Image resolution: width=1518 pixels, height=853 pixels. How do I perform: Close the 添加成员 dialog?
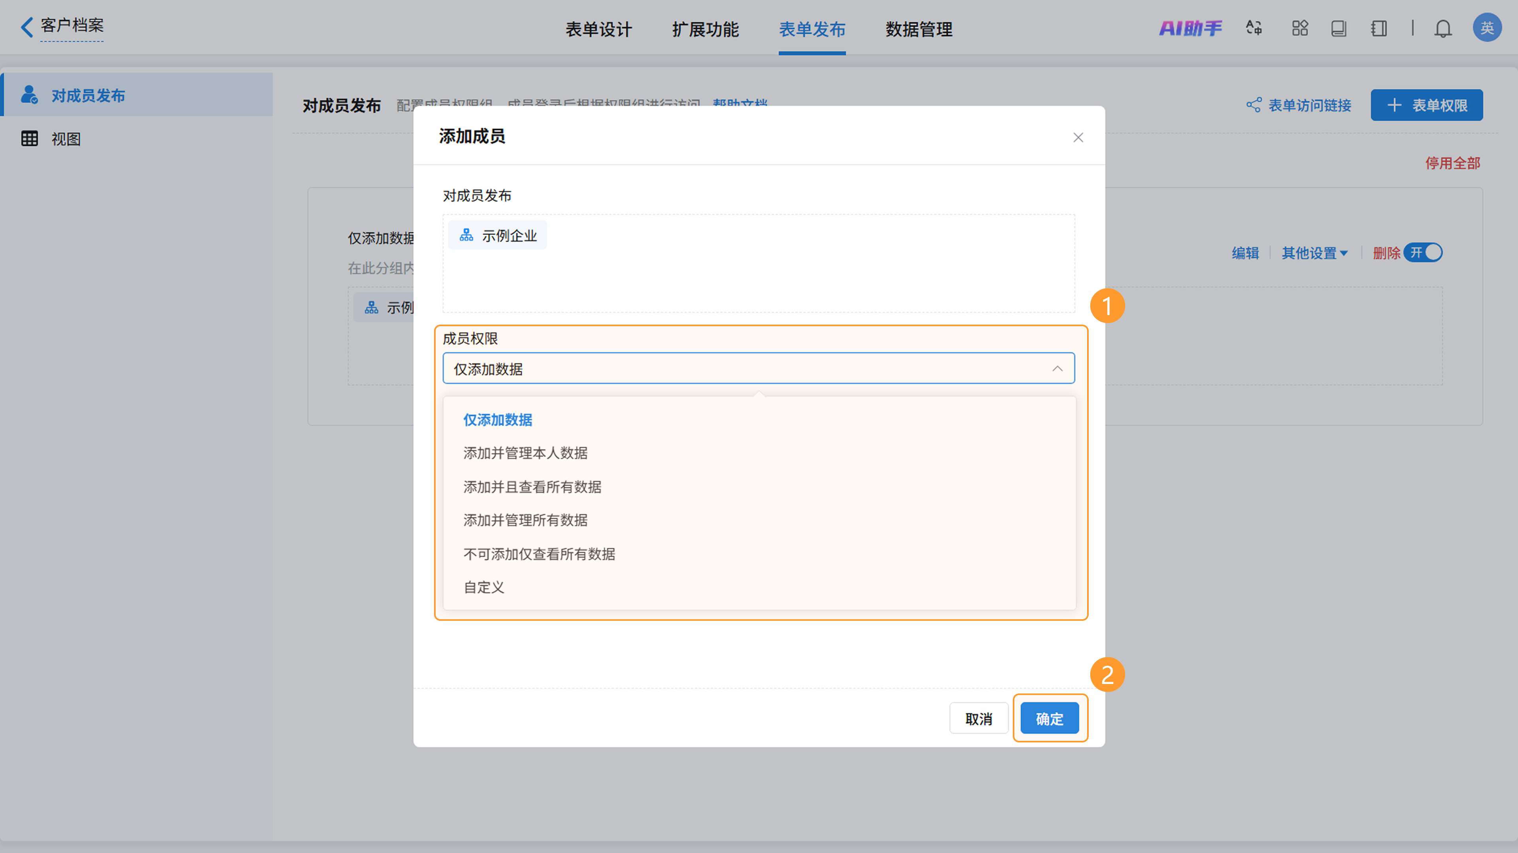click(x=1078, y=137)
